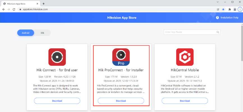Switch to the iOS platform toggle
The image size is (243, 112).
pos(42,33)
